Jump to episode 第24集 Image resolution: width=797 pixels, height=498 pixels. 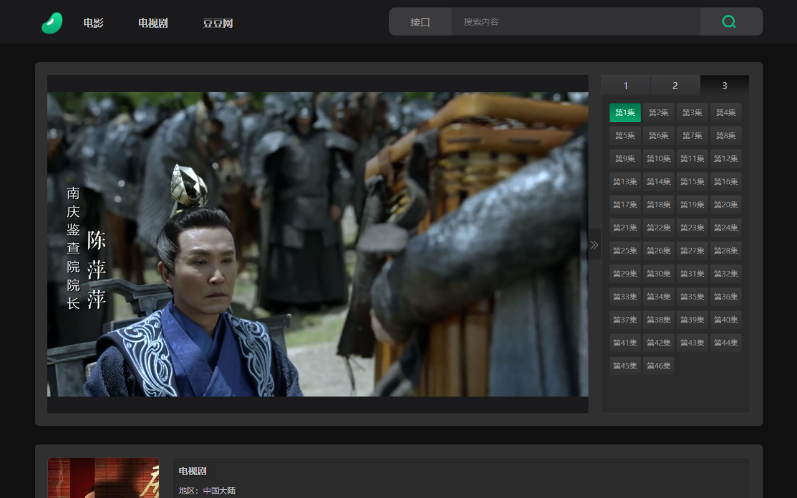click(726, 228)
